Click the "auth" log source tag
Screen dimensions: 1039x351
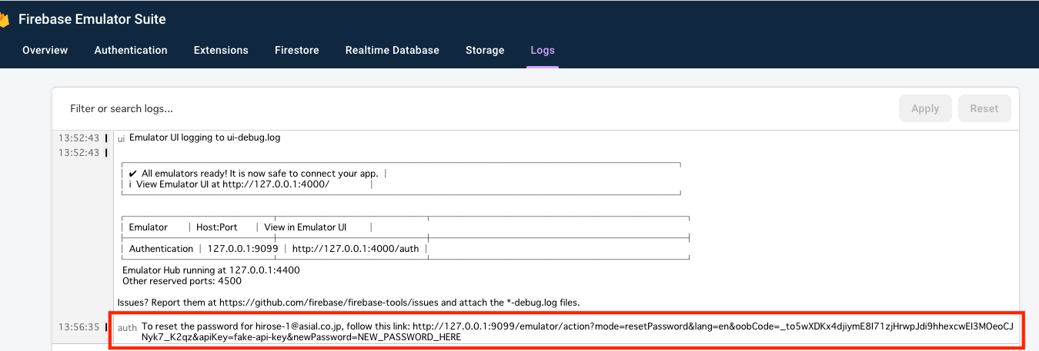coord(127,328)
